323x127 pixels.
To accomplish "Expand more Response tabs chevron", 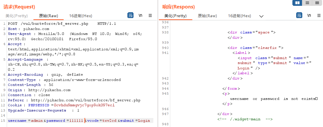I will click(x=261, y=16).
